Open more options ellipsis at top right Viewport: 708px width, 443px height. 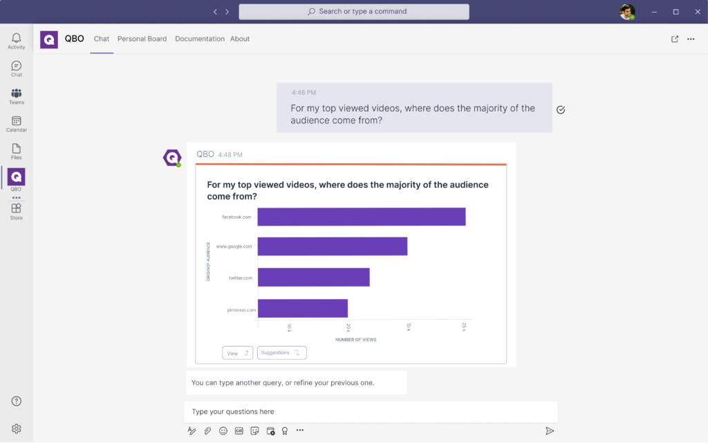point(691,39)
